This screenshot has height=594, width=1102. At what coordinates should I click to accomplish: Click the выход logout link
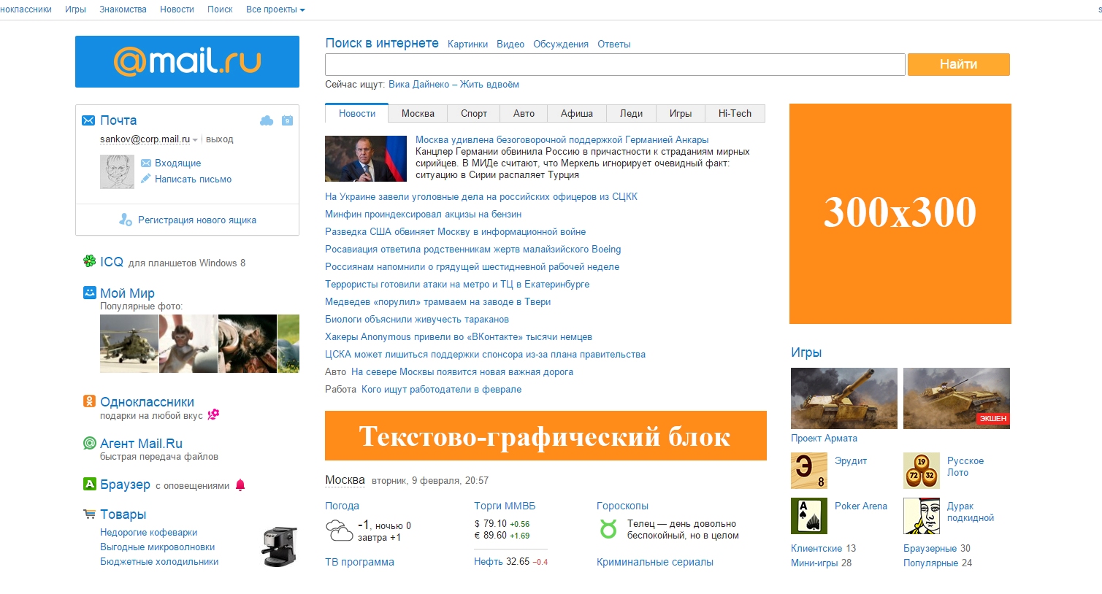coord(220,139)
